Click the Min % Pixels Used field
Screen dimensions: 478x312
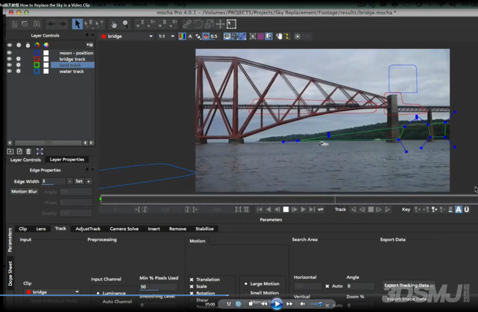point(159,287)
